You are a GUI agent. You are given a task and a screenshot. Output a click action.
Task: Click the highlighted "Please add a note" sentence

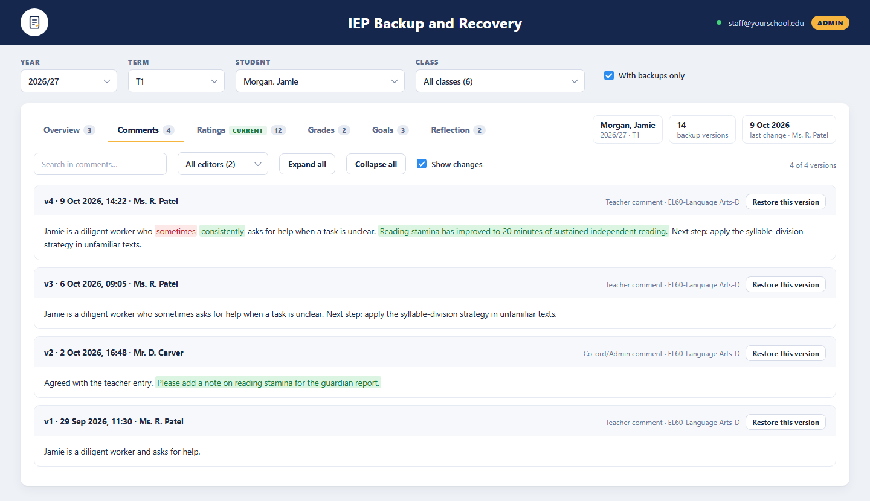(x=268, y=383)
